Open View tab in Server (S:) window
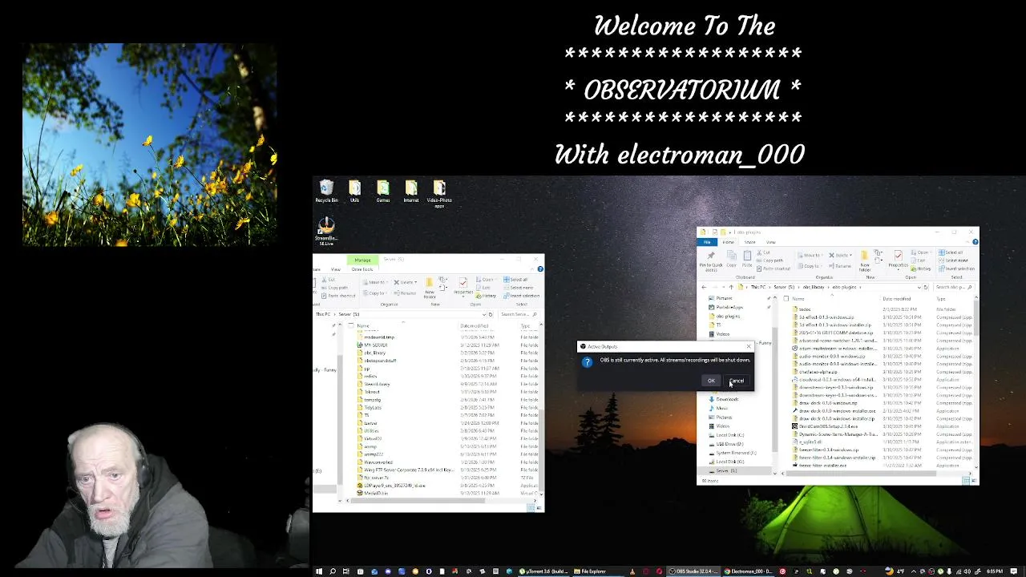The width and height of the screenshot is (1026, 577). (x=336, y=269)
